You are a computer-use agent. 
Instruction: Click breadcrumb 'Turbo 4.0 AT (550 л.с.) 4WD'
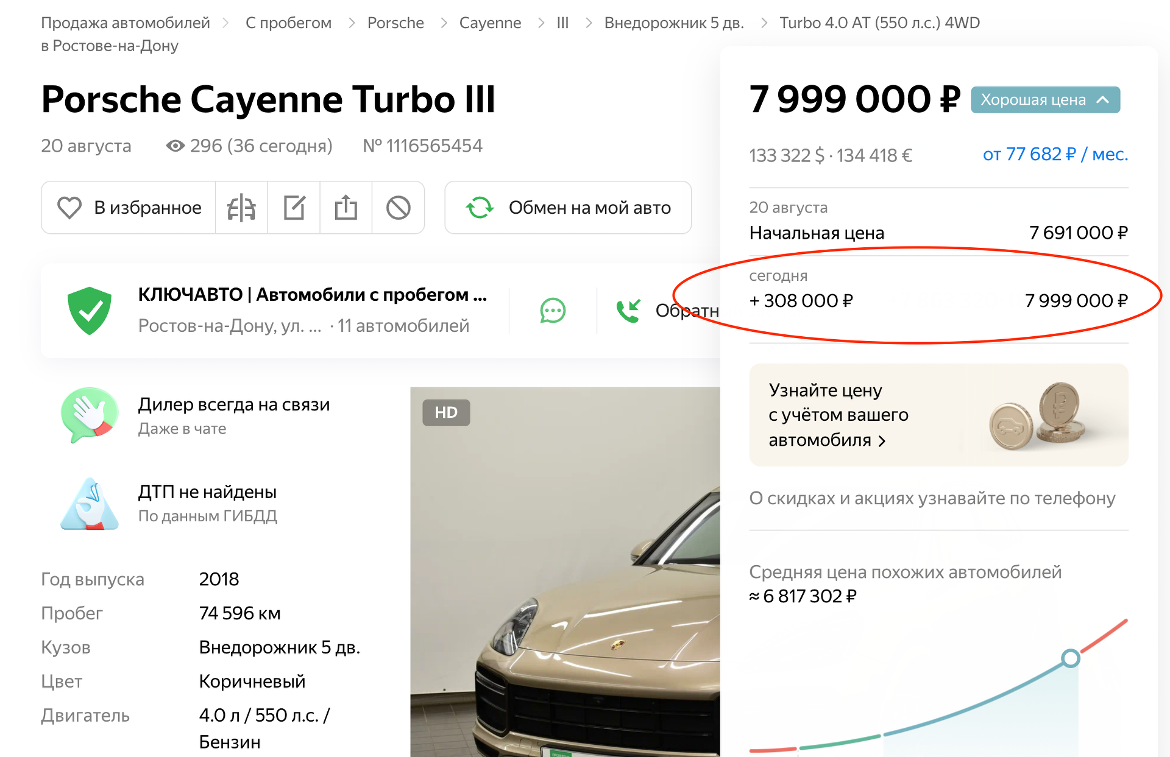click(880, 23)
